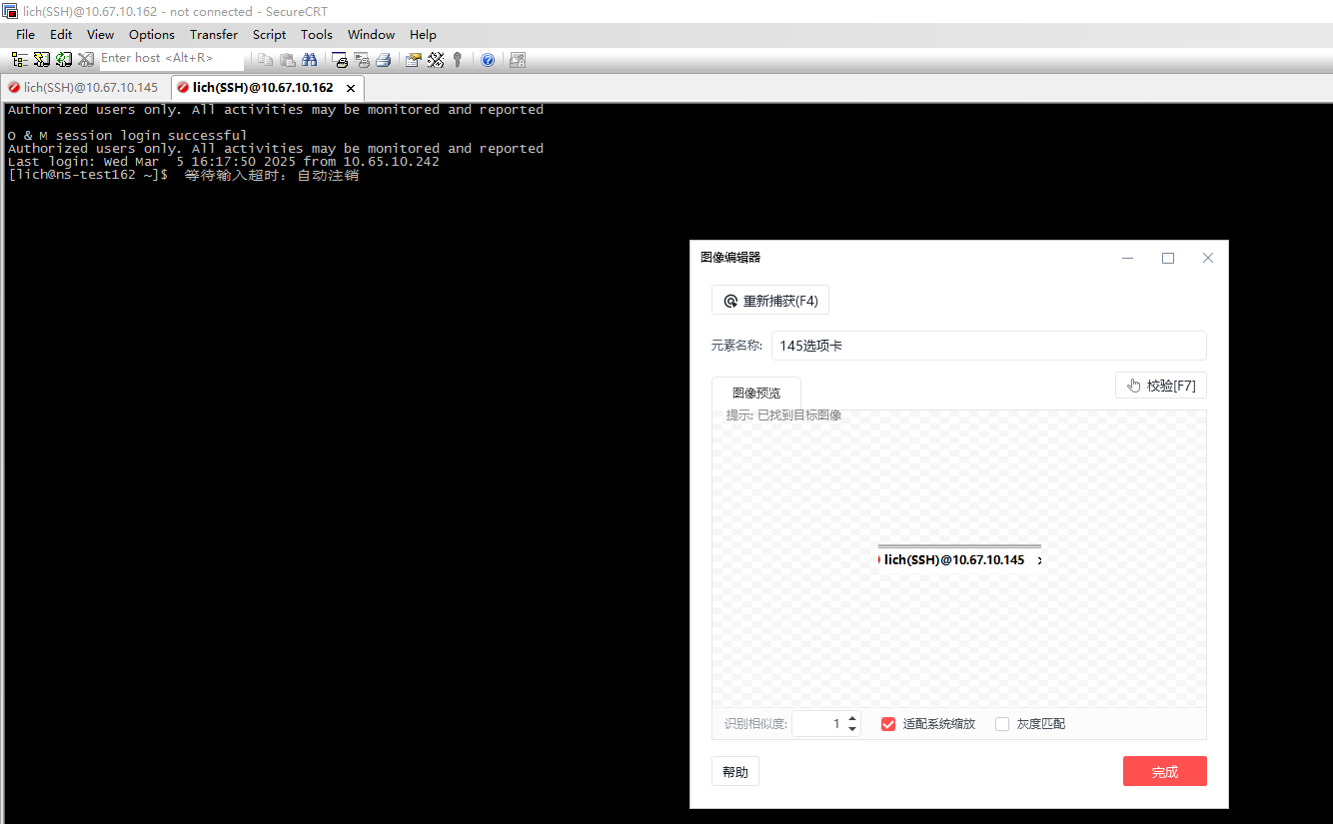Maximize the 图像编辑器 dialog
The width and height of the screenshot is (1333, 824).
click(1168, 258)
